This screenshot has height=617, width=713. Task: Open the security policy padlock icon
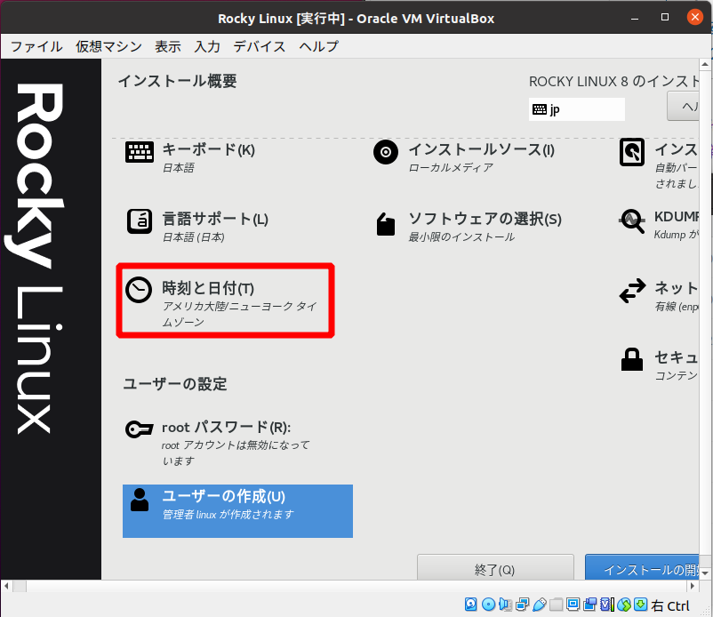(x=631, y=360)
